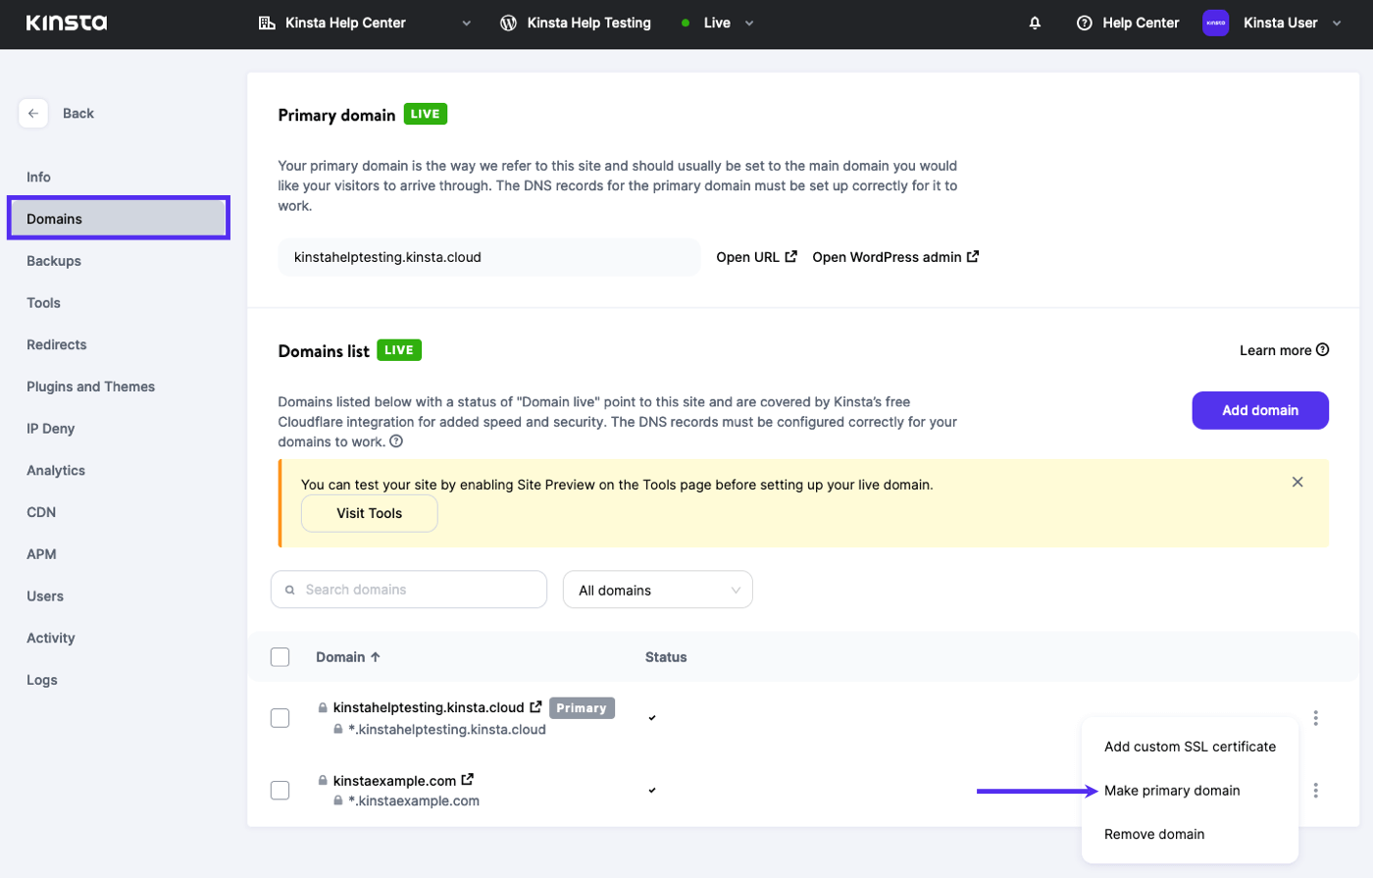
Task: Open the notifications bell
Action: 1035,23
